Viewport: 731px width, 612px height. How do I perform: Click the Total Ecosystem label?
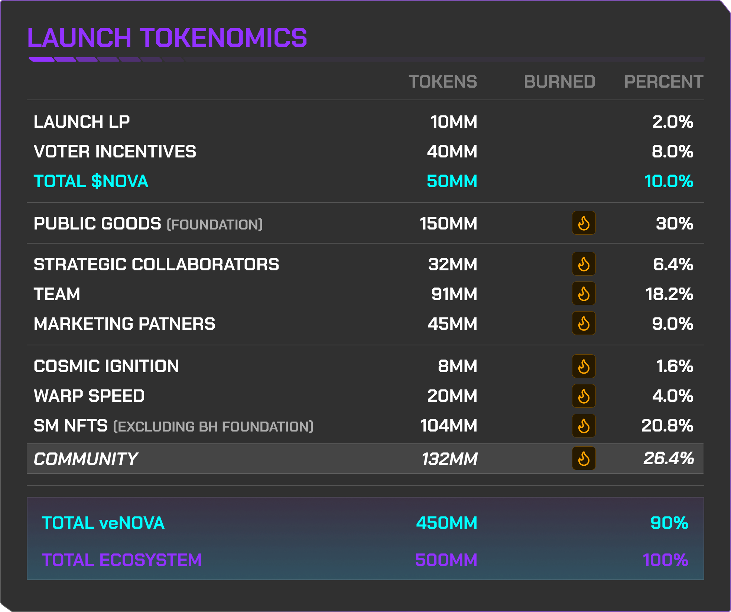(122, 560)
